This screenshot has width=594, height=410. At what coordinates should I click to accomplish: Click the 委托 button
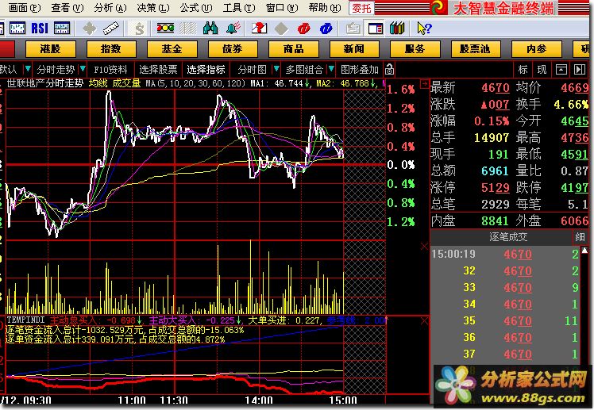pos(361,8)
